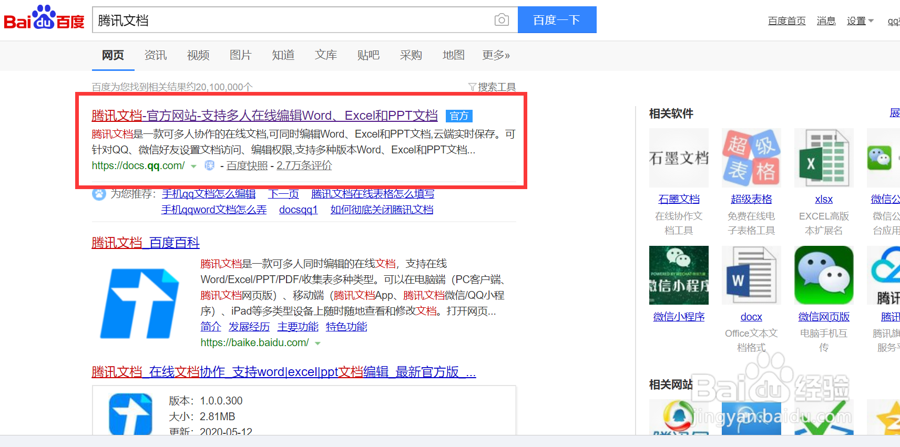The width and height of the screenshot is (900, 447).
Task: Switch to the 地图 tab
Action: point(454,55)
